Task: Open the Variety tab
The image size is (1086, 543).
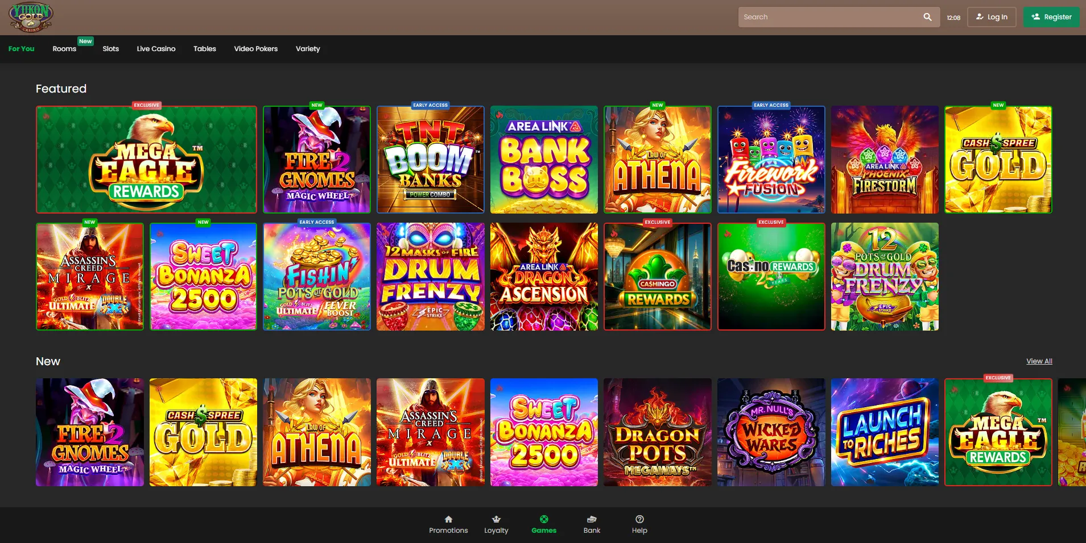Action: pyautogui.click(x=308, y=49)
